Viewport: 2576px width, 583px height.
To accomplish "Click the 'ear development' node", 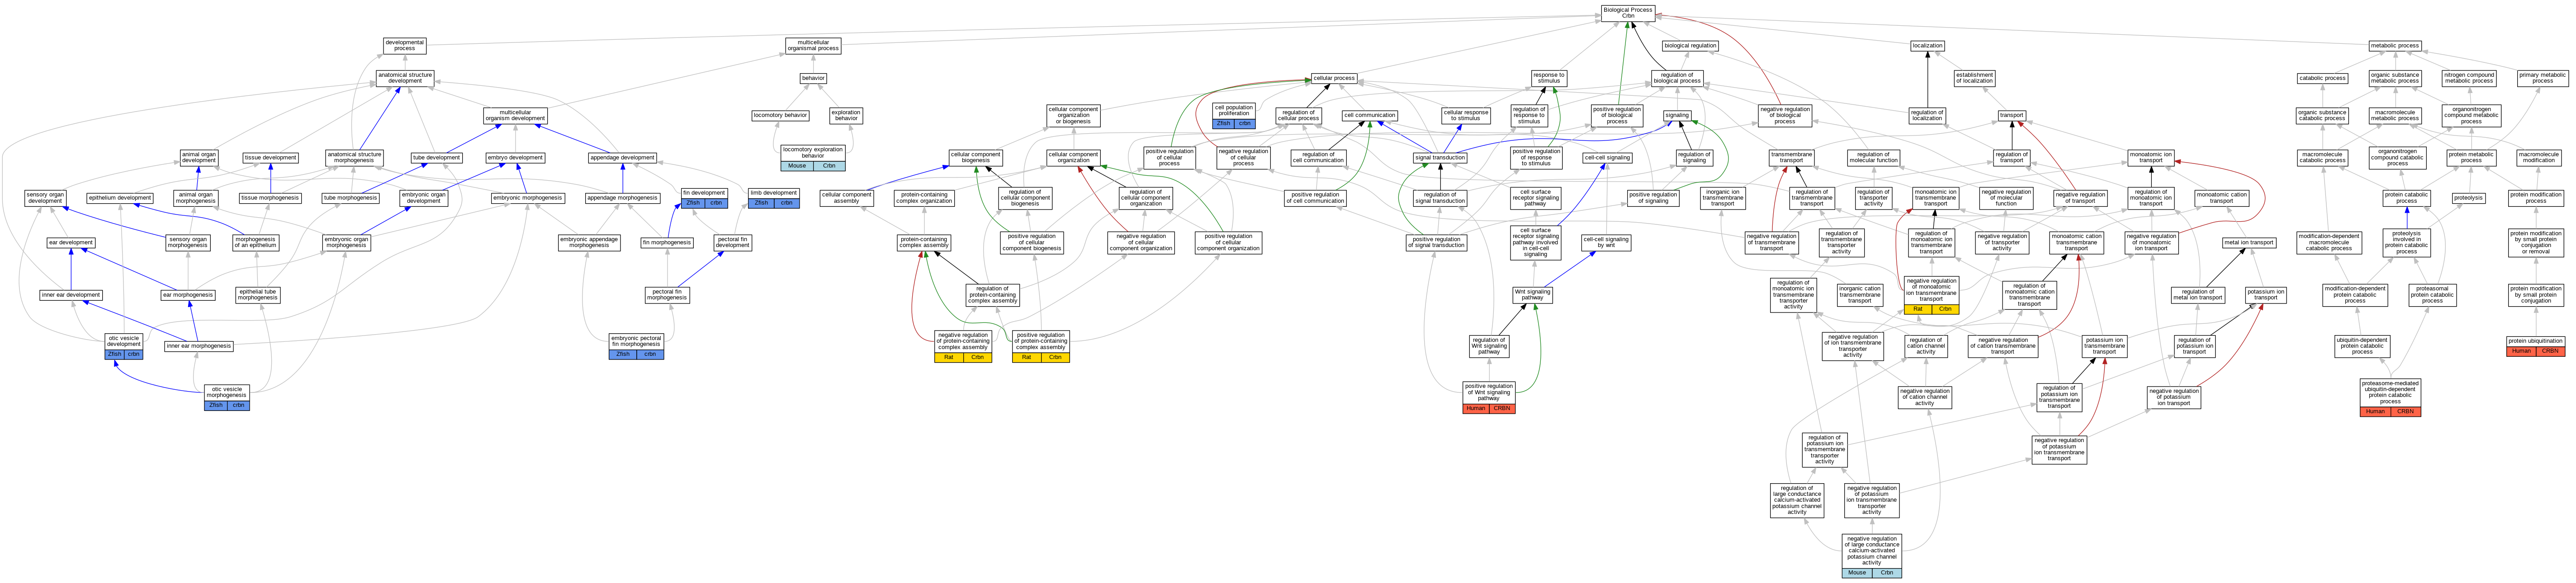I will [71, 243].
